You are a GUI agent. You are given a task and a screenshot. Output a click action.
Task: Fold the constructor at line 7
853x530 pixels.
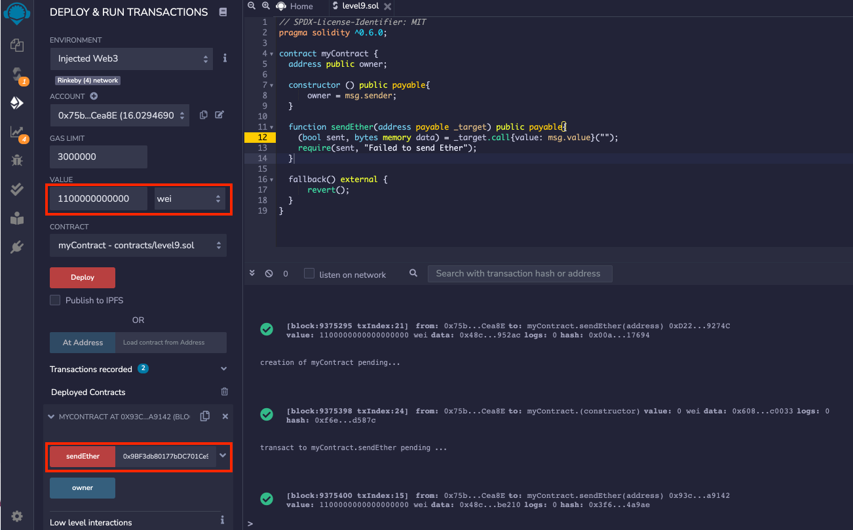coord(272,85)
